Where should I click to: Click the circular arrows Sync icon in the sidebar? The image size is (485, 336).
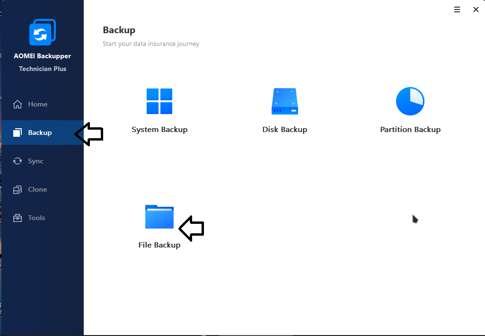point(18,161)
